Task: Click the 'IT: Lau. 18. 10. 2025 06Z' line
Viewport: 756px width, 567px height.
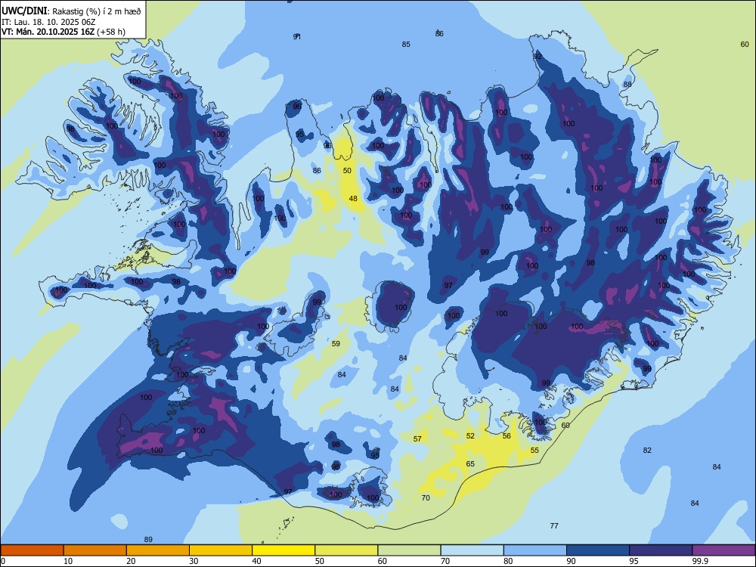Action: pos(48,22)
